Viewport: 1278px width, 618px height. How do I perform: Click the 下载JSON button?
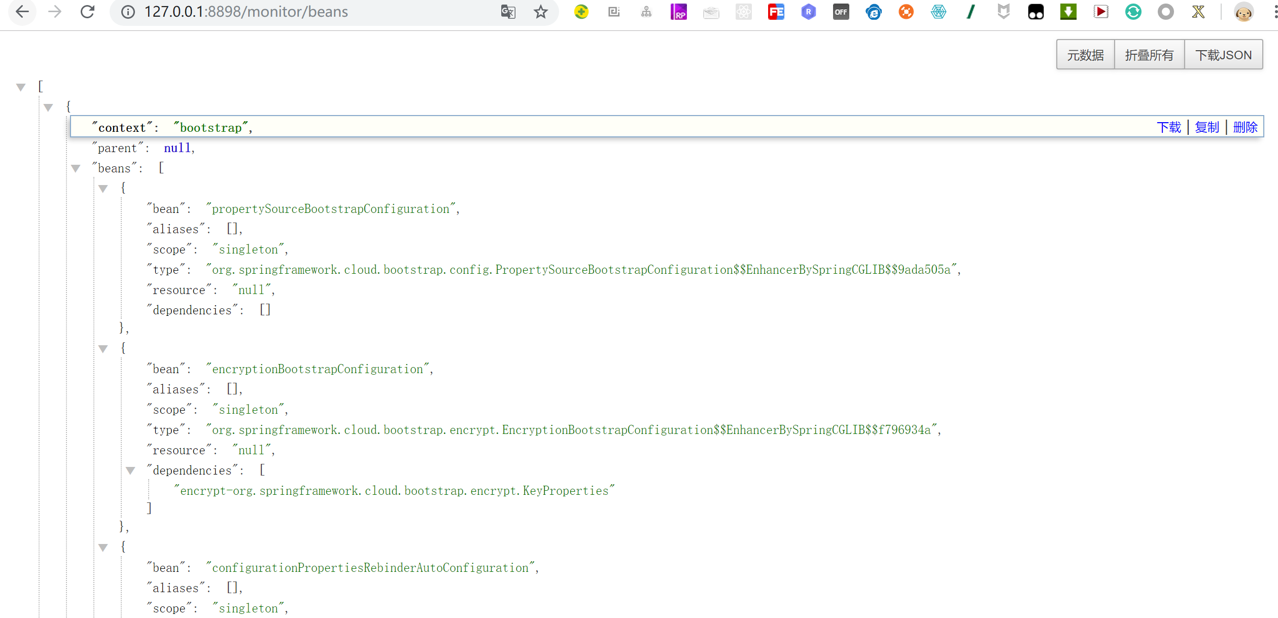point(1223,55)
